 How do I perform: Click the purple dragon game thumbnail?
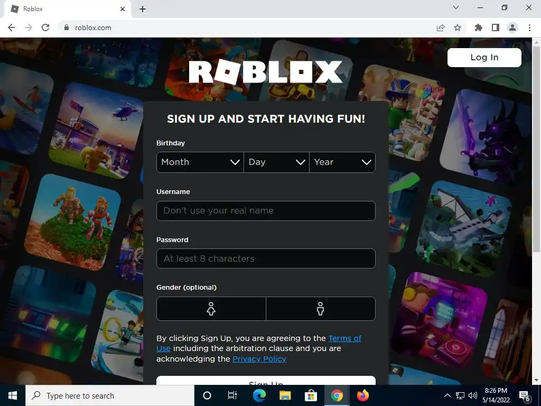[x=487, y=136]
